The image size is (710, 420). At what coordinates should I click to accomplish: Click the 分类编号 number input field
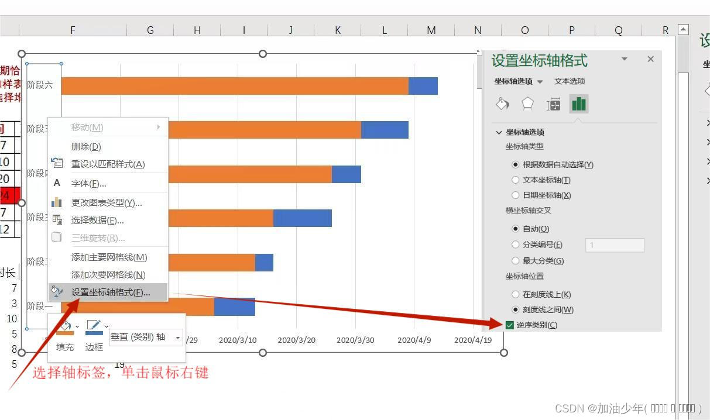pyautogui.click(x=615, y=245)
